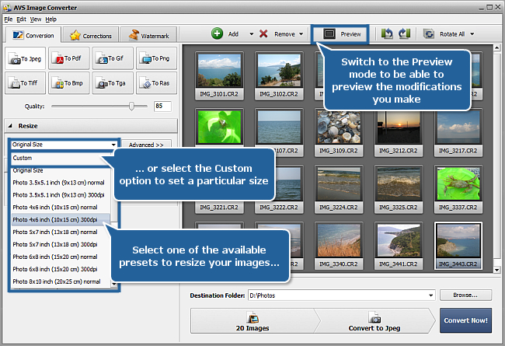The height and width of the screenshot is (346, 505).
Task: Select thumbnail IMG_3101.CR2
Action: (219, 75)
